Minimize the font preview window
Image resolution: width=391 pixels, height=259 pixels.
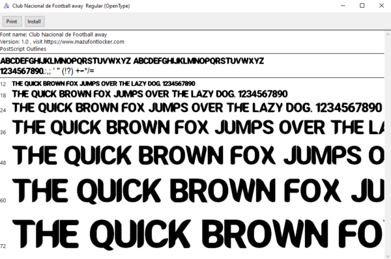click(343, 6)
